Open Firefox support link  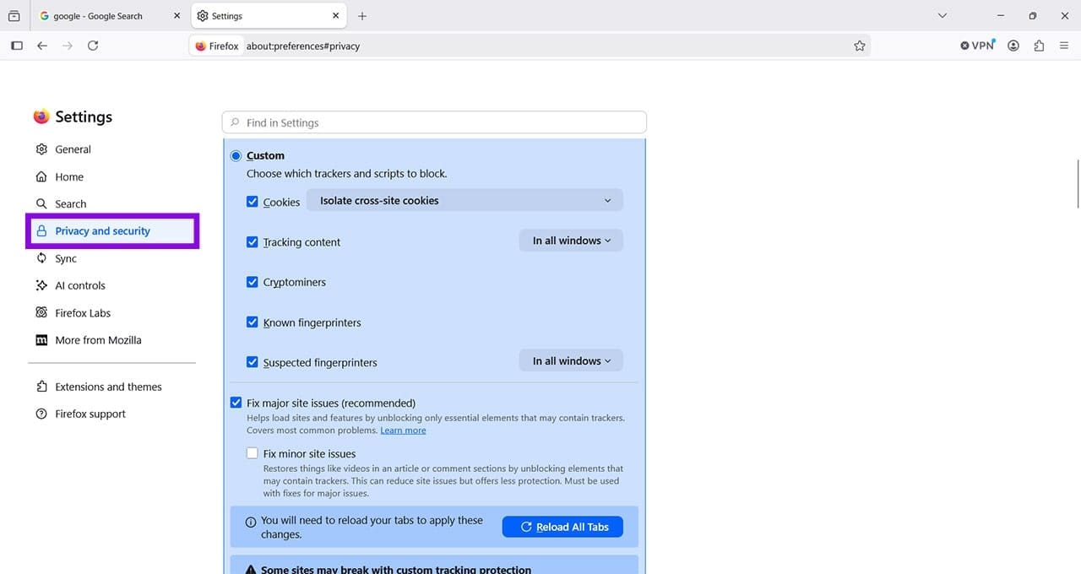click(x=112, y=414)
